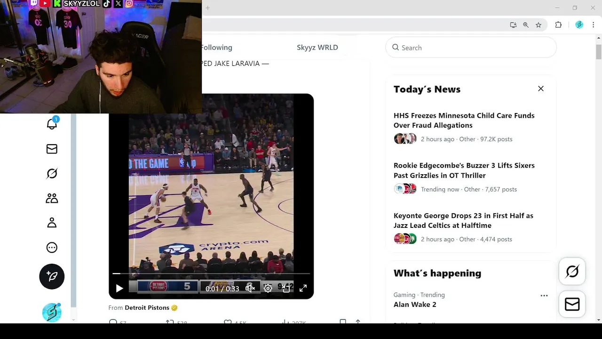Open browser Extensions puzzle icon

pos(558,25)
